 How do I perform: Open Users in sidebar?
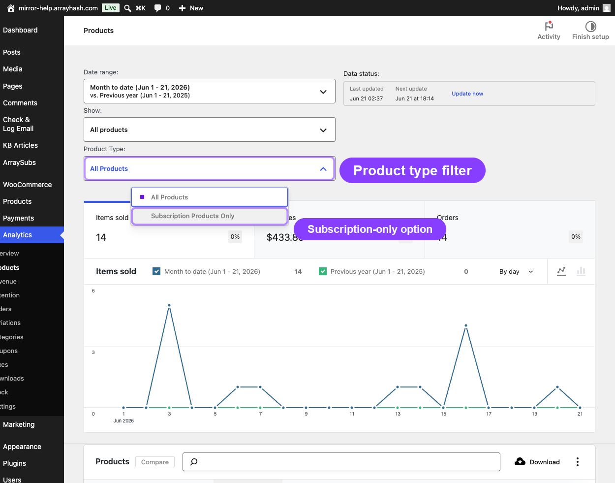coord(12,480)
